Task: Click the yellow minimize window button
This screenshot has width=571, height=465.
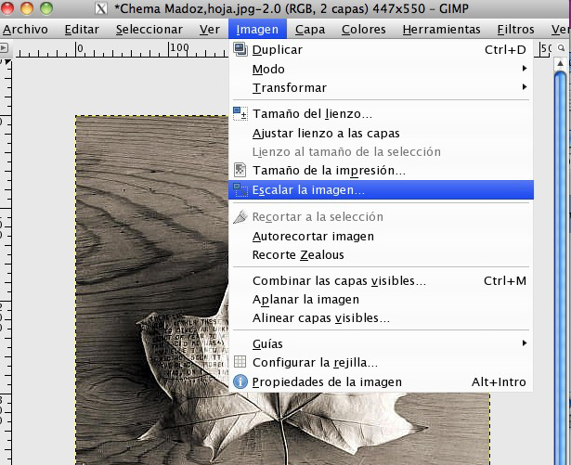Action: click(27, 8)
